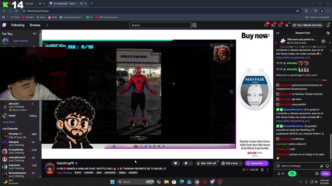The image size is (332, 186).
Task: Go to next sub goal with right chevron
Action: click(x=330, y=43)
